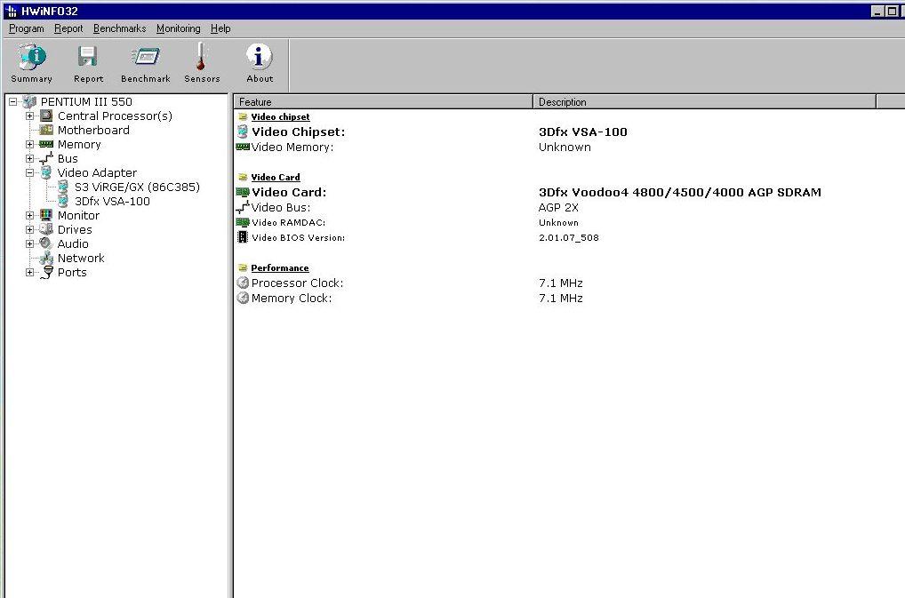This screenshot has width=905, height=598.
Task: Open the Monitoring menu
Action: (179, 28)
